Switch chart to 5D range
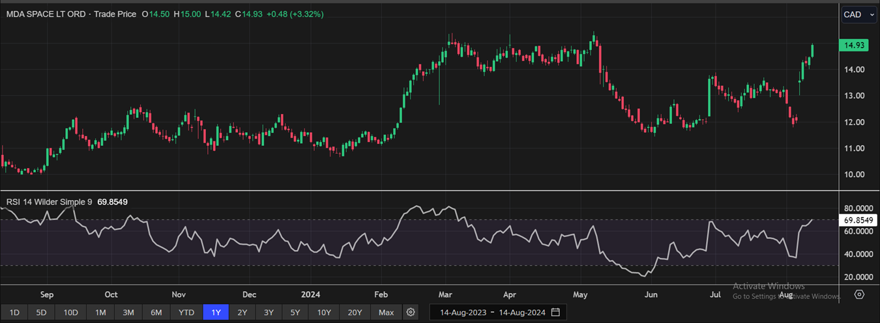 [41, 313]
